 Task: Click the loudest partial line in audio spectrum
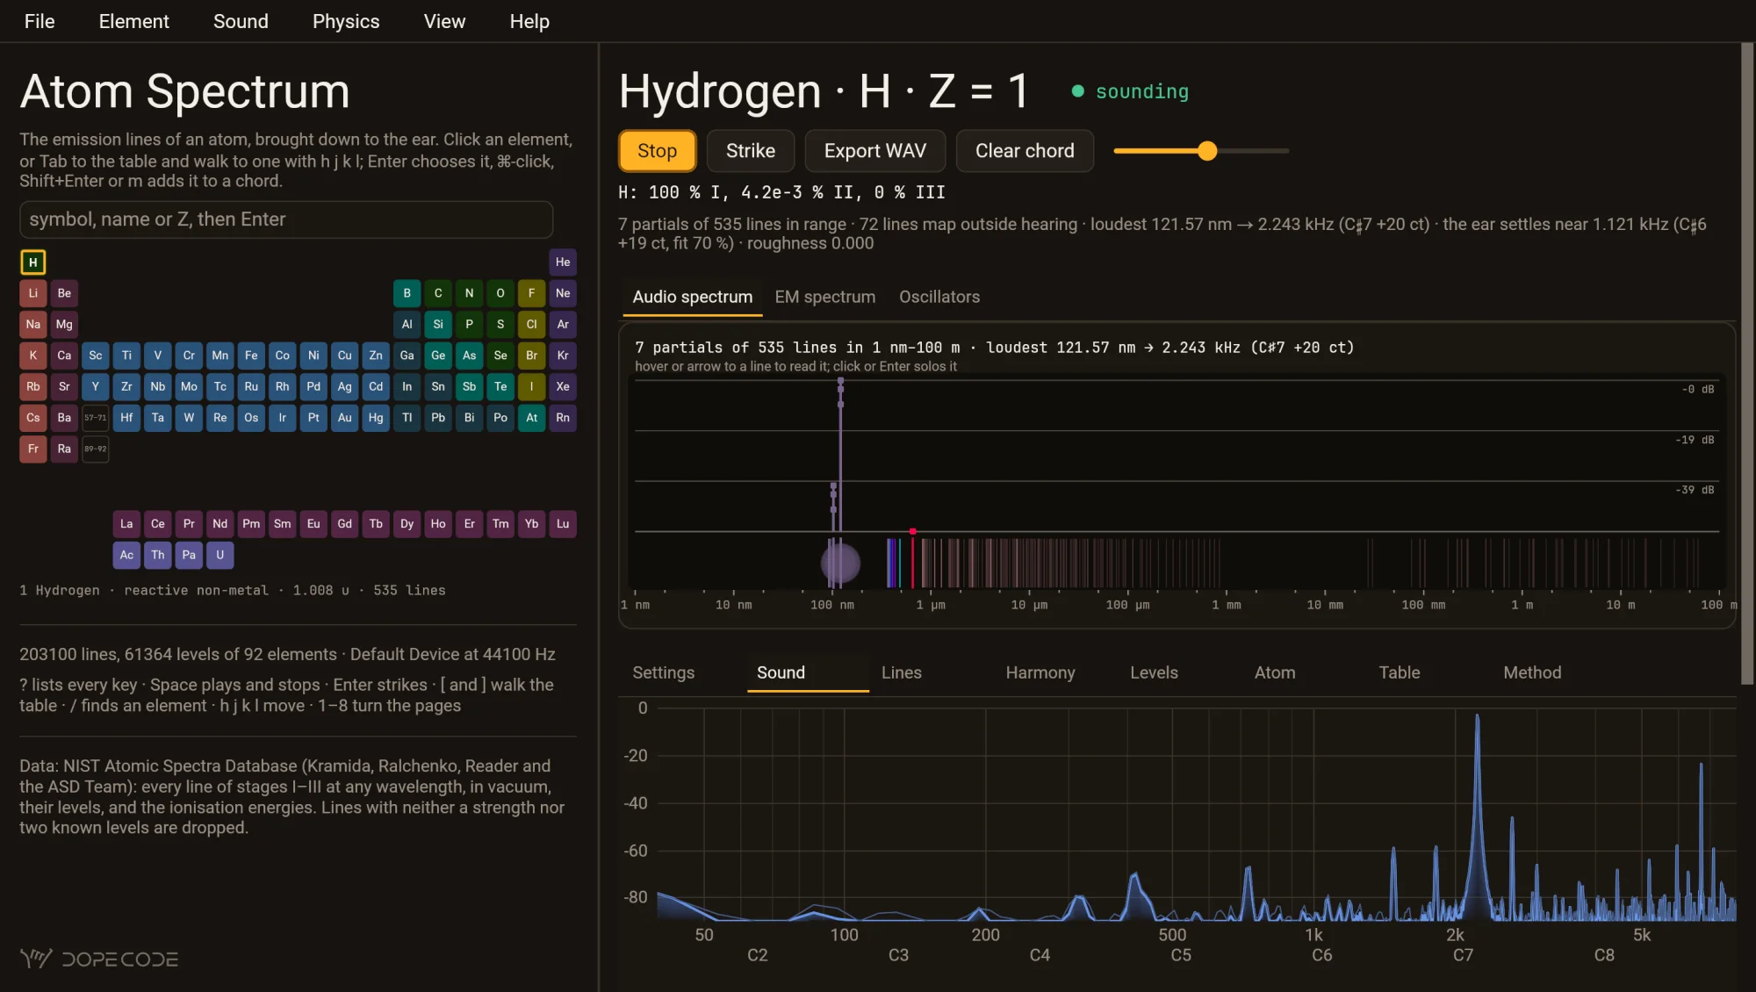click(x=840, y=456)
